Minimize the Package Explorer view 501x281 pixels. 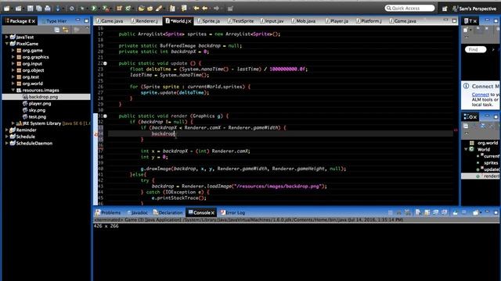(77, 20)
